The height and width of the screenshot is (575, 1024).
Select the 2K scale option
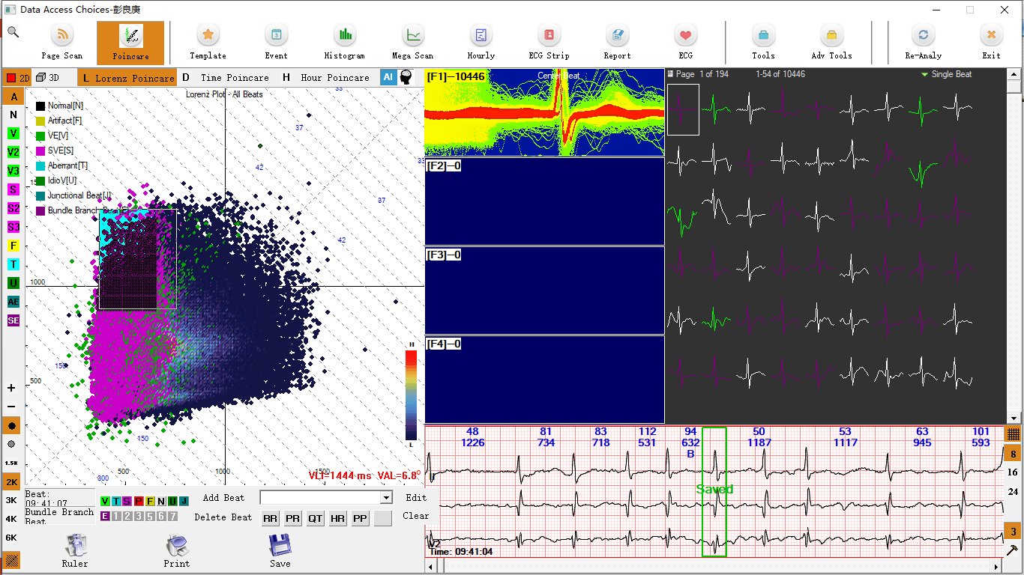[12, 481]
